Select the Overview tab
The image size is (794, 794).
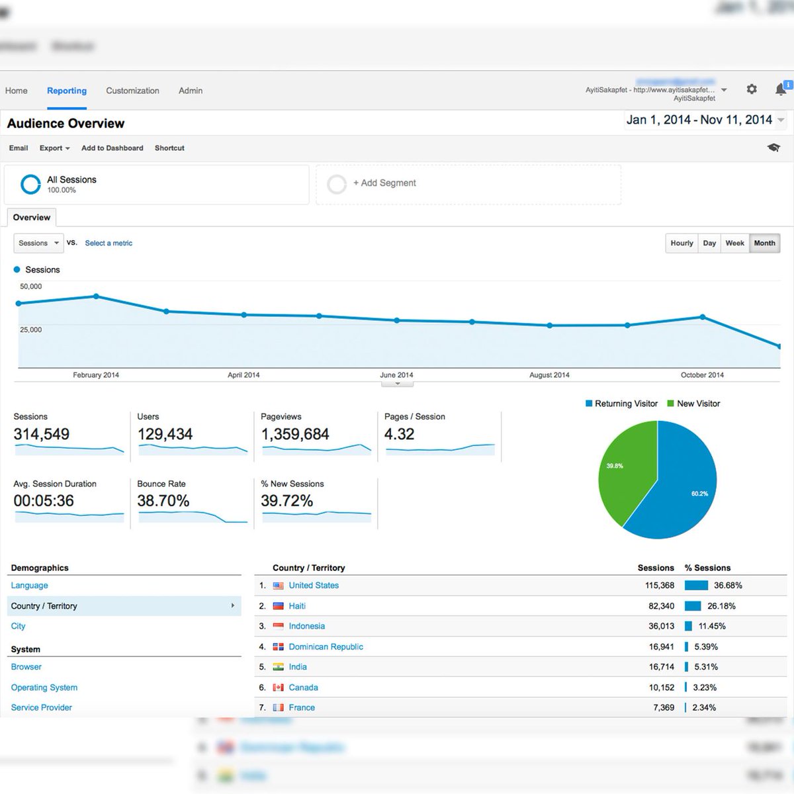click(31, 217)
